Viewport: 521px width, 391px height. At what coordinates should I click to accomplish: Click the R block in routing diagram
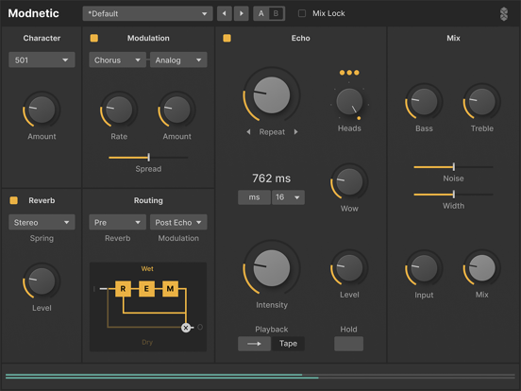[123, 289]
